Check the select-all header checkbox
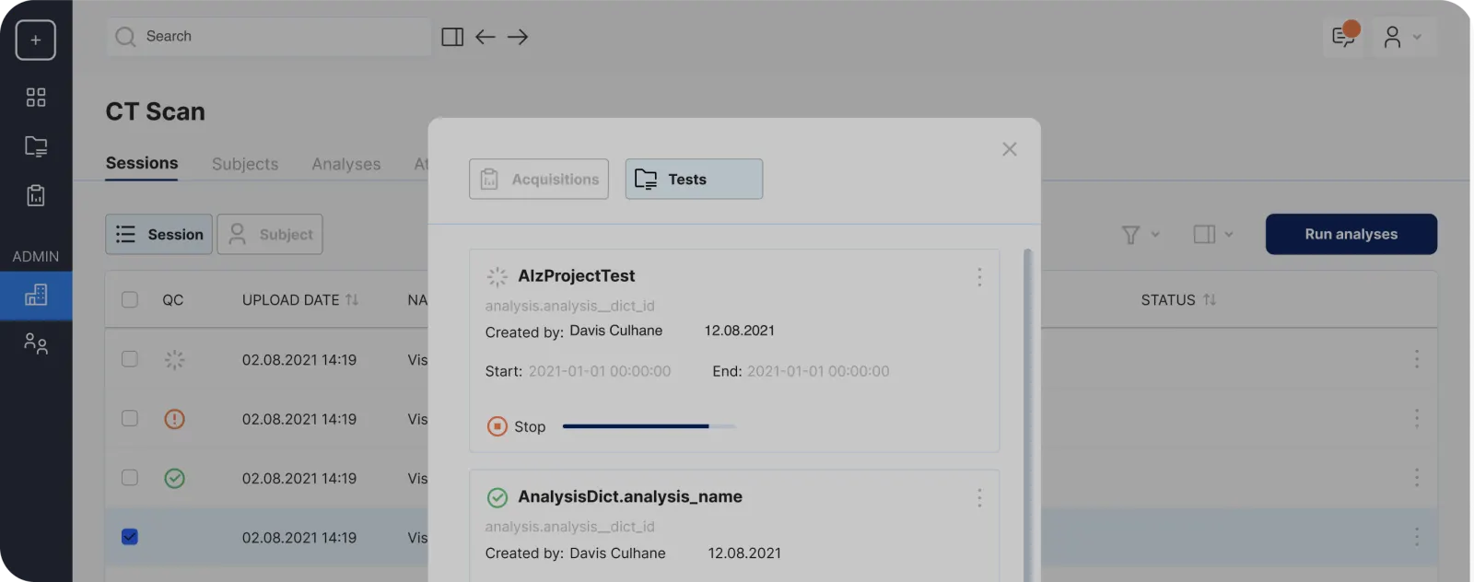The height and width of the screenshot is (582, 1474). tap(130, 300)
